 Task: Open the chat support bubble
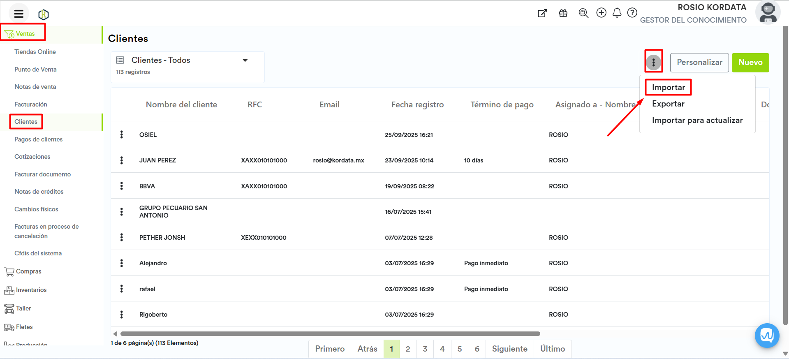[x=767, y=336]
